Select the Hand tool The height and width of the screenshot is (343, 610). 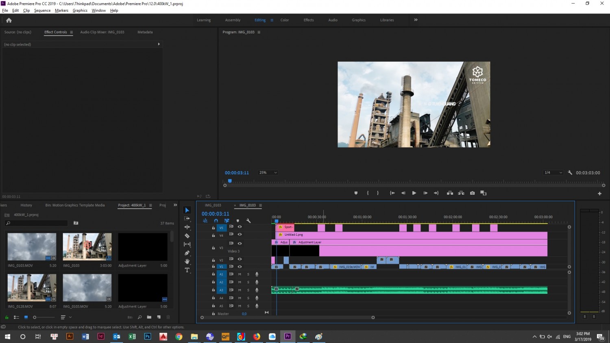pyautogui.click(x=187, y=261)
